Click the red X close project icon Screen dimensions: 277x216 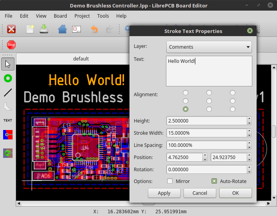[x=11, y=29]
